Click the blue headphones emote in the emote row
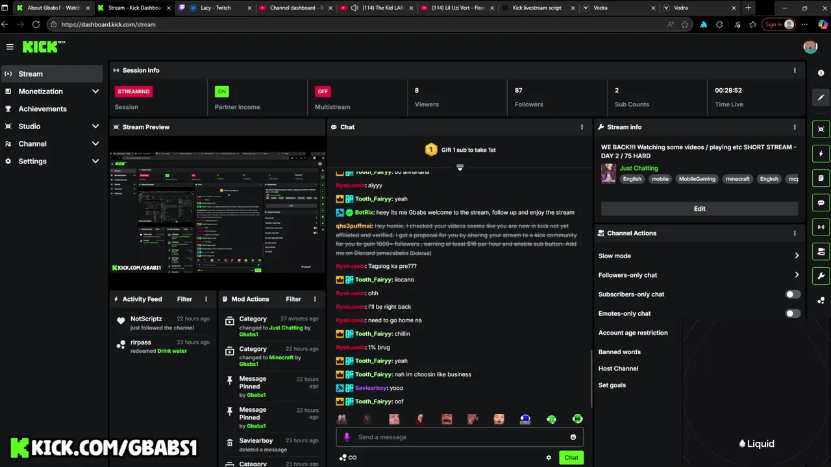The height and width of the screenshot is (467, 831). 525,419
